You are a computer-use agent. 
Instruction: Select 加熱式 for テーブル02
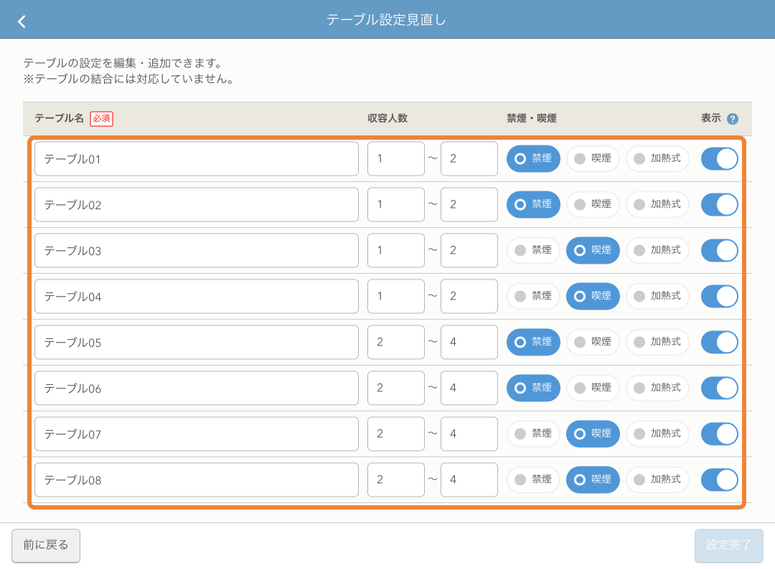[x=657, y=204]
